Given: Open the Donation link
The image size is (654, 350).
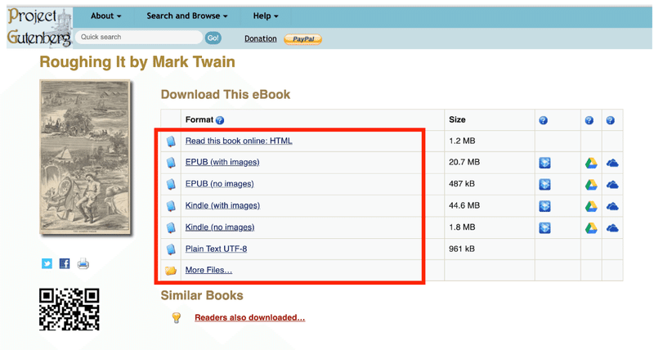Looking at the screenshot, I should click(260, 38).
